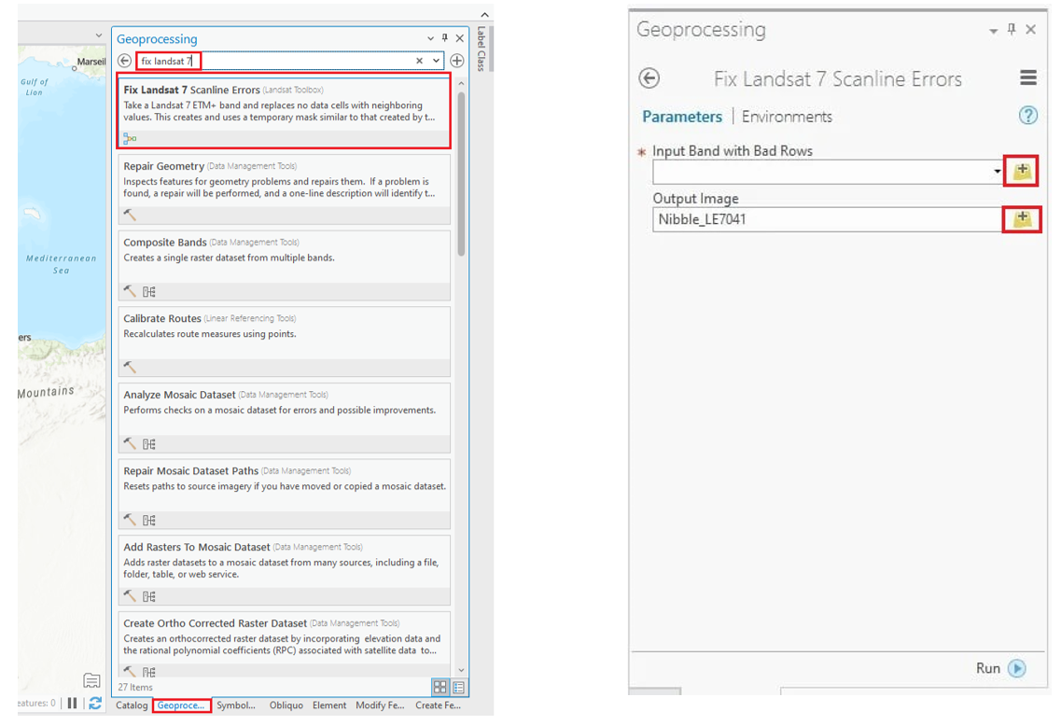Screen dimensions: 1061x725
Task: Switch to the Environments tab
Action: point(787,117)
